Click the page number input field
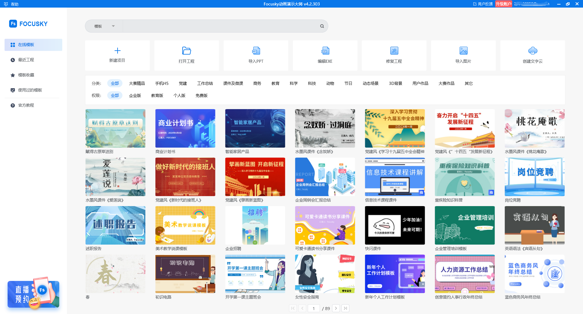This screenshot has height=314, width=583. [x=314, y=308]
